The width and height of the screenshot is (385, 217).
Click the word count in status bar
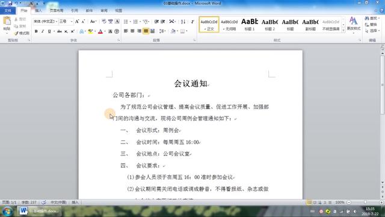pyautogui.click(x=29, y=203)
